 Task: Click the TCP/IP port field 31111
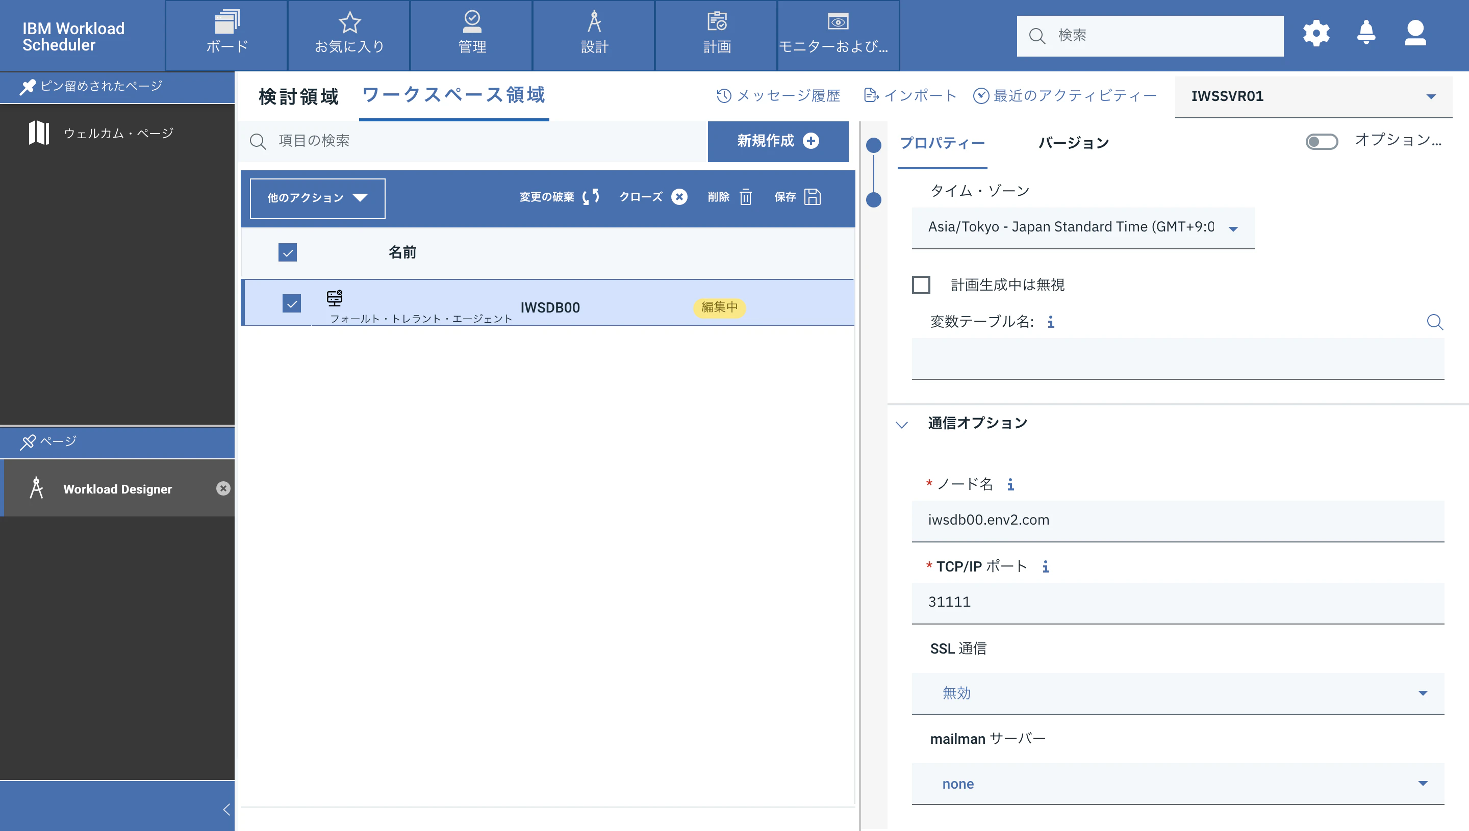[x=1178, y=603]
